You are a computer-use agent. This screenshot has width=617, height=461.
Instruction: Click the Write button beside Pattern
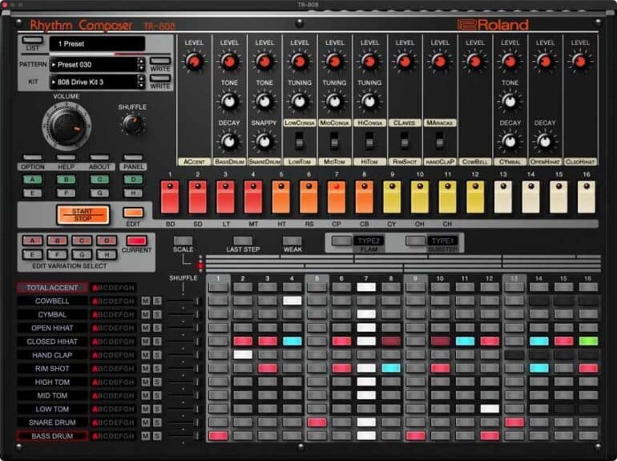coord(160,61)
